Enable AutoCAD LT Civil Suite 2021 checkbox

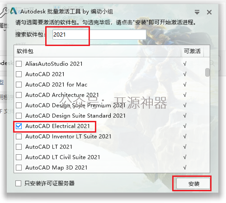click(19, 157)
